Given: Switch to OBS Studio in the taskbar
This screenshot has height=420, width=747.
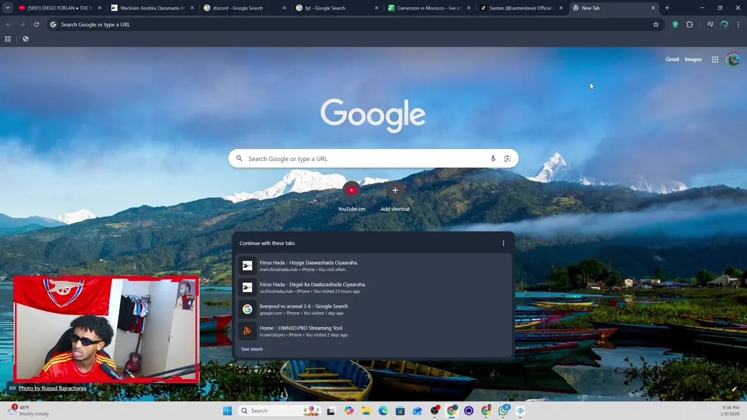Looking at the screenshot, I should (x=434, y=411).
